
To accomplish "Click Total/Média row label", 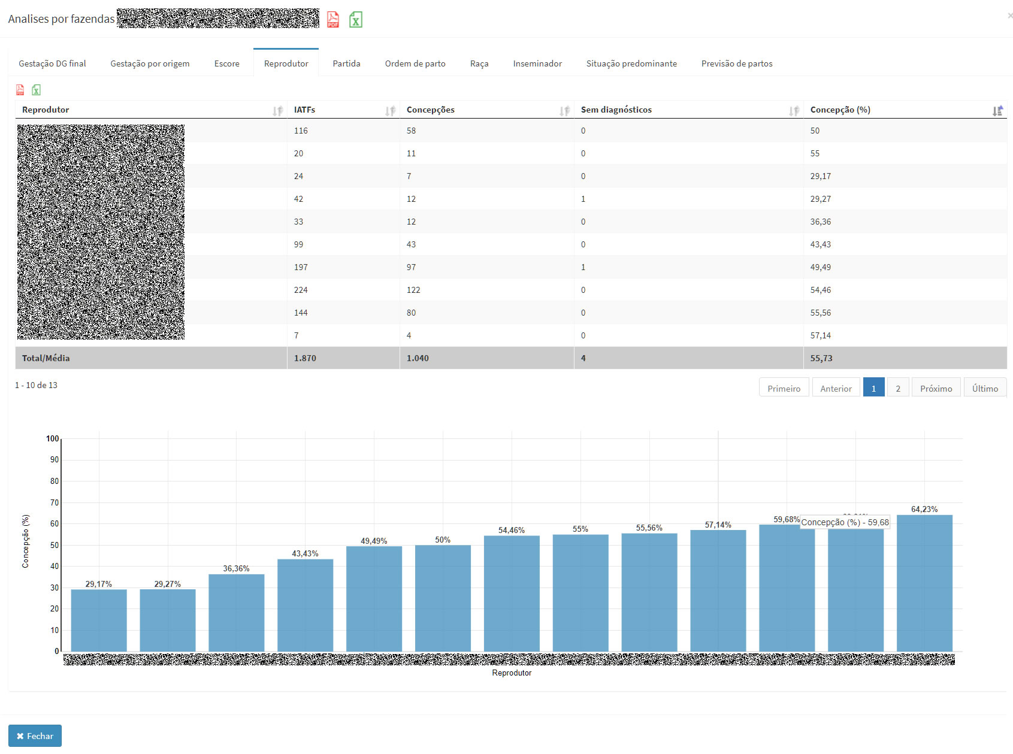I will (x=46, y=358).
